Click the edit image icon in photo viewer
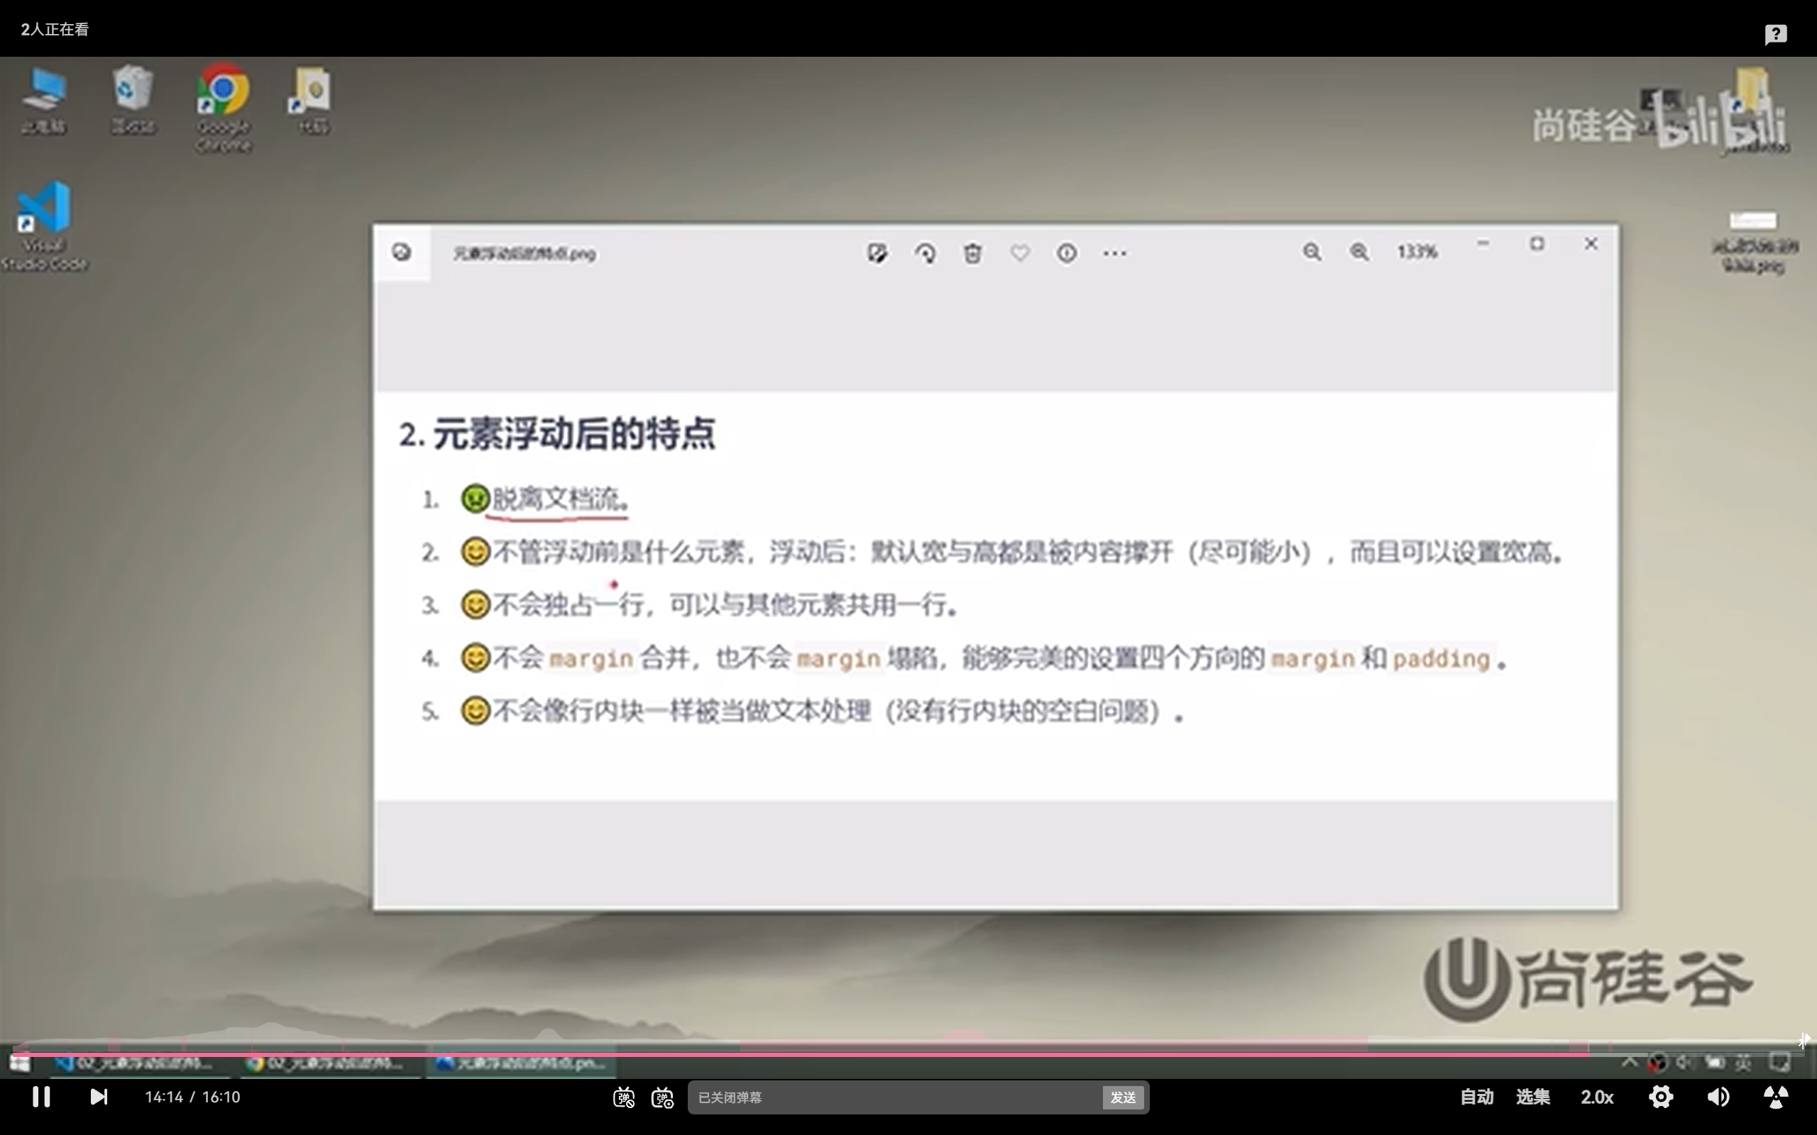This screenshot has height=1135, width=1817. [x=877, y=253]
